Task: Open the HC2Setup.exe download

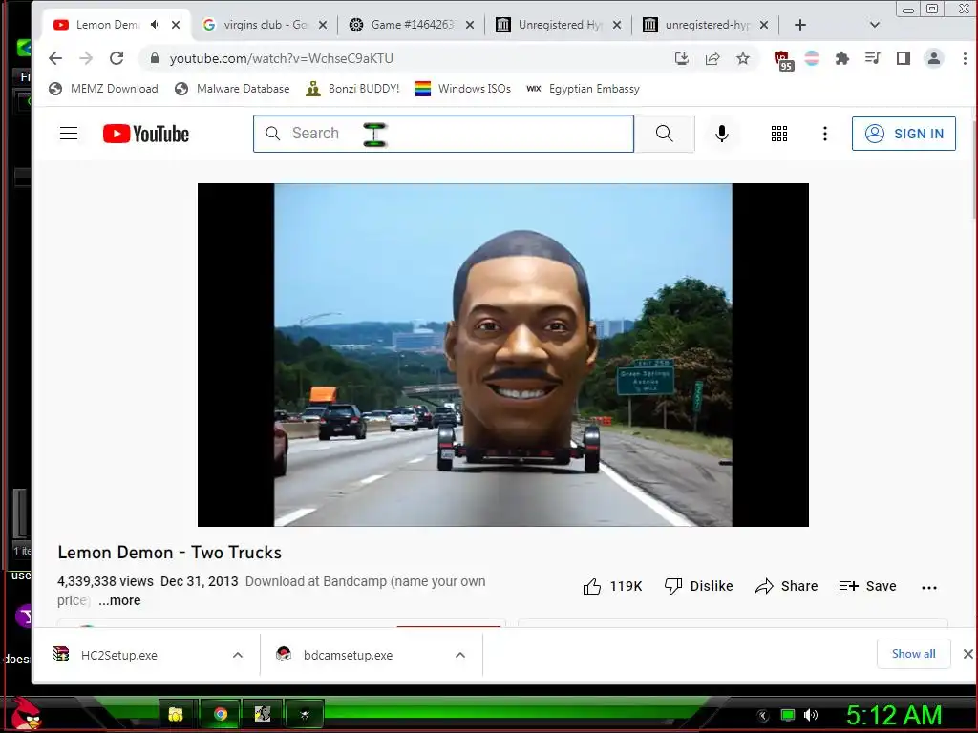Action: (118, 655)
